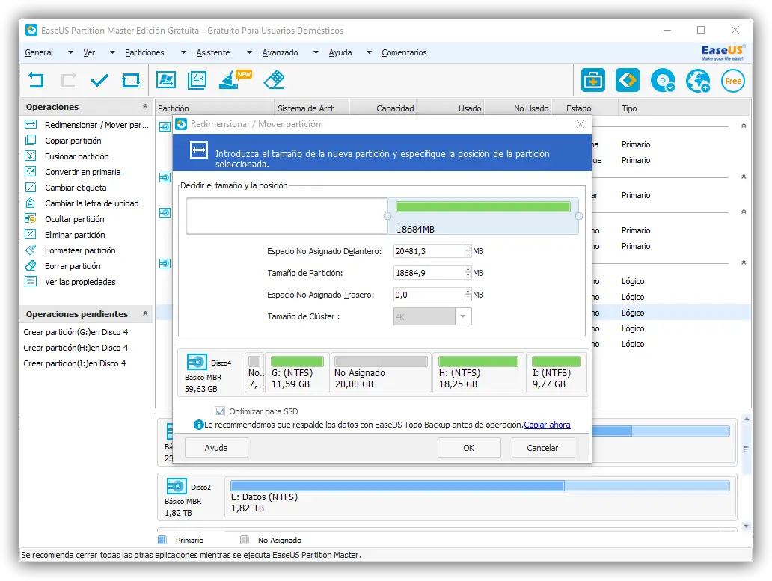Open the backup tool medkit icon
The width and height of the screenshot is (772, 581).
(593, 81)
